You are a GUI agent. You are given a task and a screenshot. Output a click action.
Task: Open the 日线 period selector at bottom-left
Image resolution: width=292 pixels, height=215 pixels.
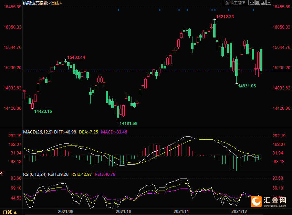(x=10, y=212)
